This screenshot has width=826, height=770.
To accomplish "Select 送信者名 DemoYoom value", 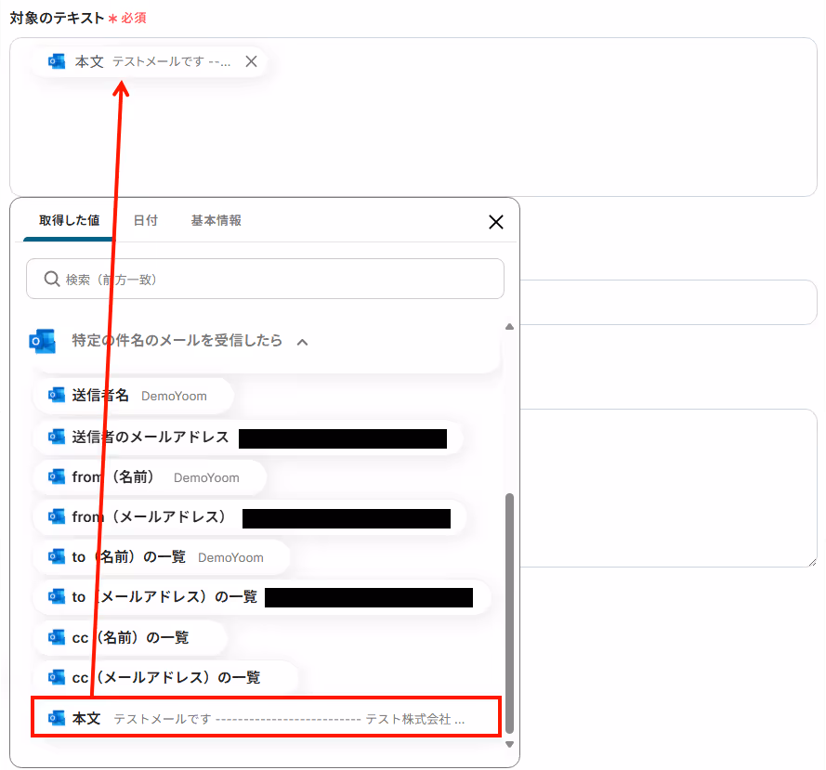I will 133,396.
